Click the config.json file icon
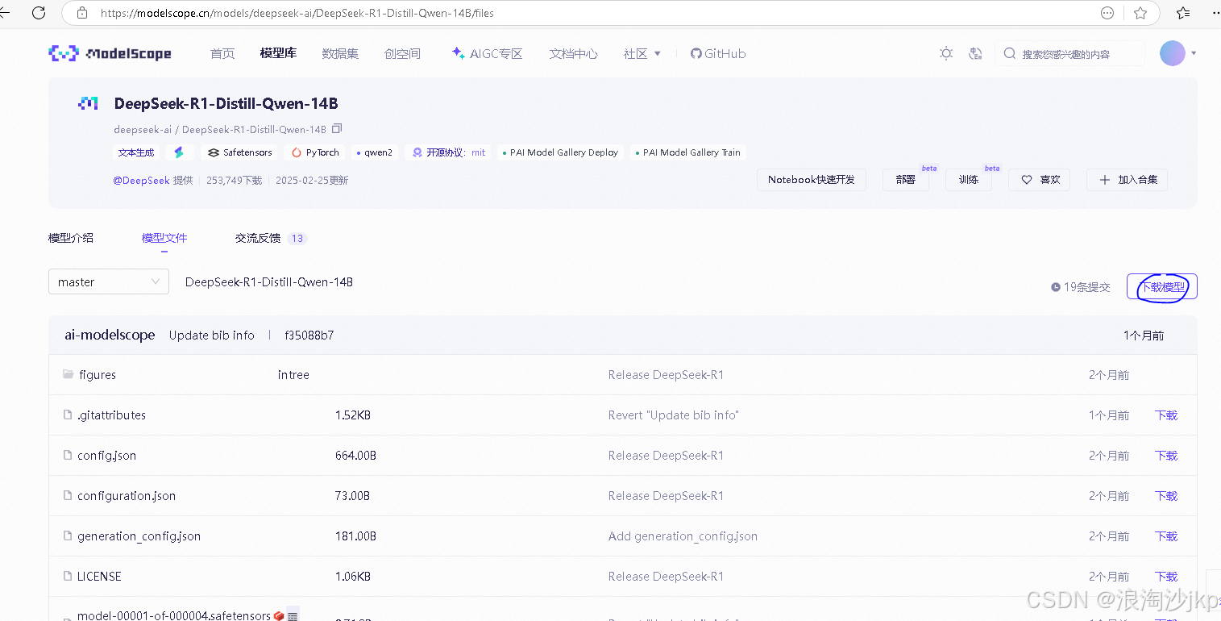Viewport: 1221px width, 621px height. (x=68, y=456)
